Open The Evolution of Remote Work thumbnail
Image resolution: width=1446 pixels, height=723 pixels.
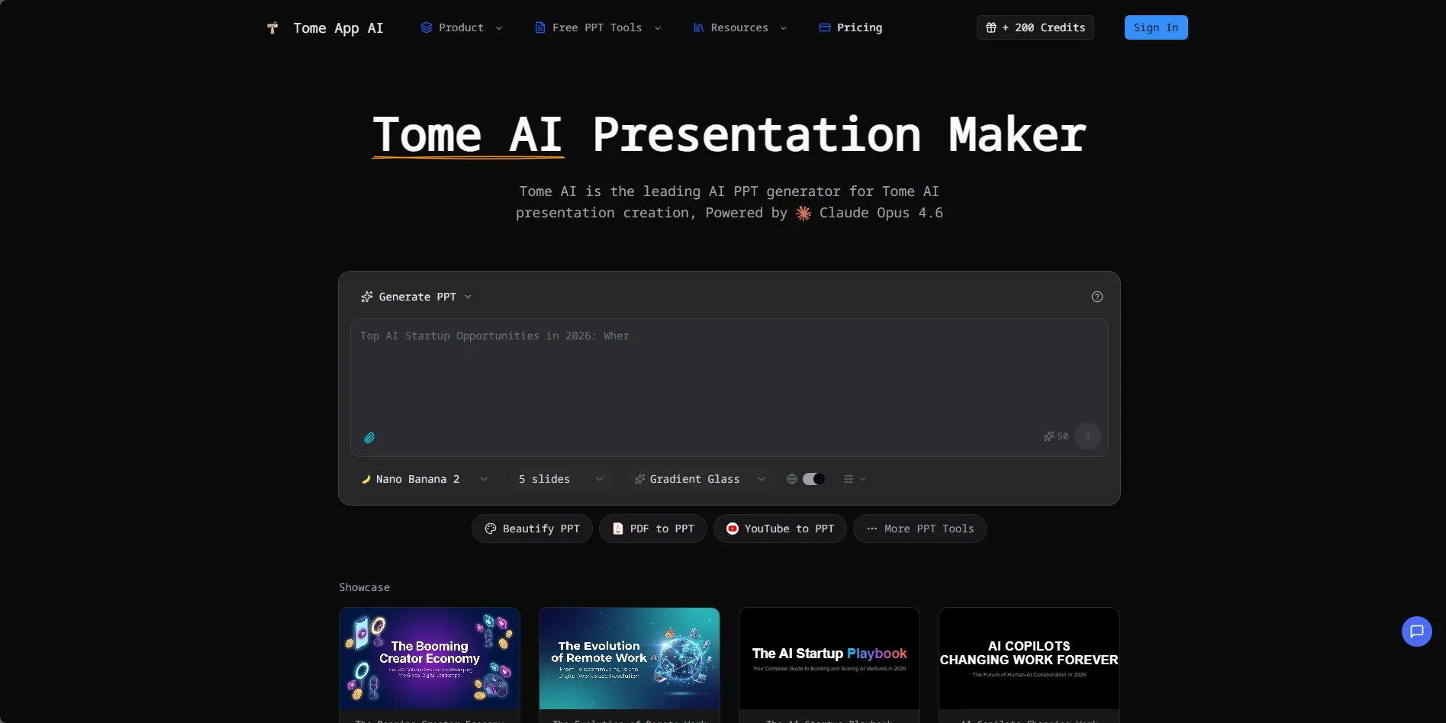pyautogui.click(x=630, y=659)
